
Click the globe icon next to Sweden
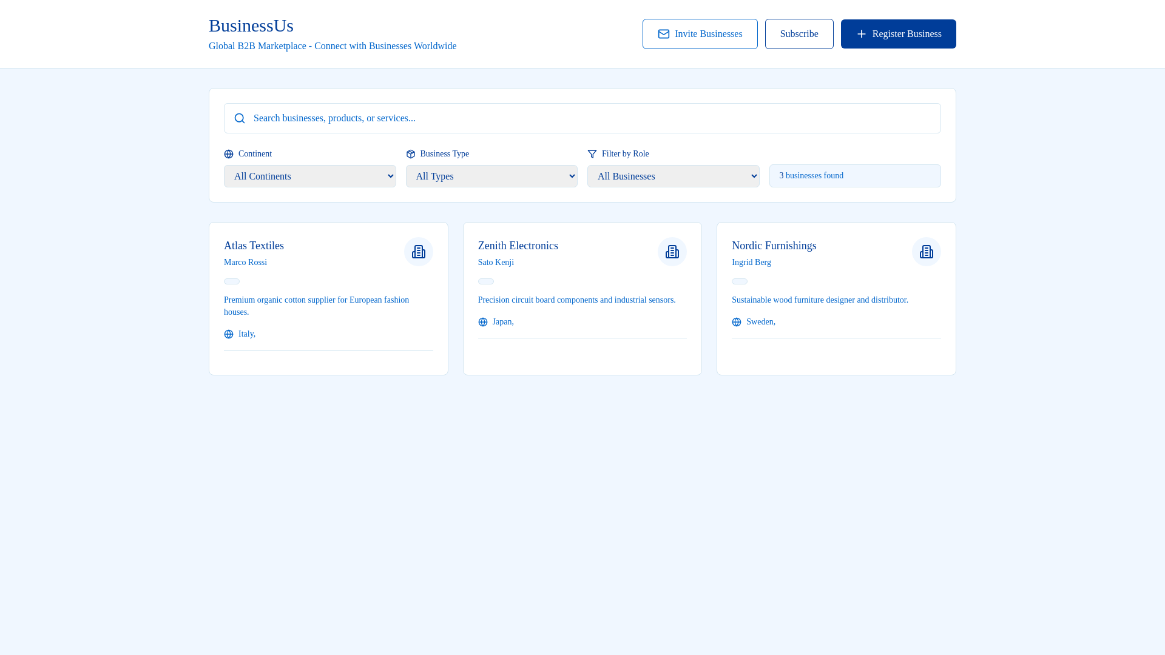coord(737,322)
